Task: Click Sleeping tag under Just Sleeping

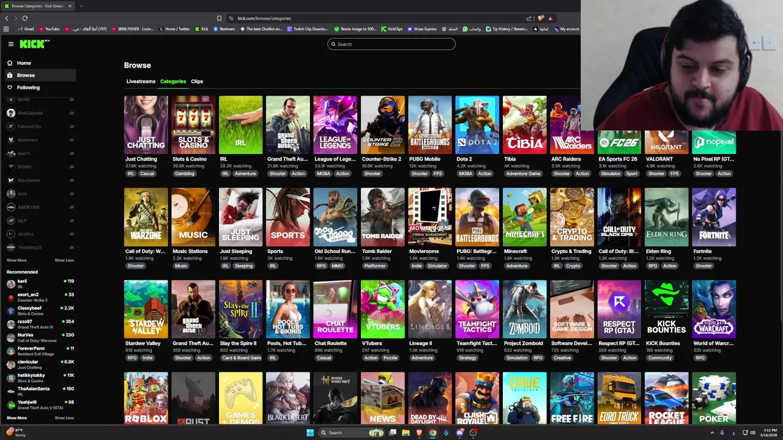Action: [x=243, y=266]
